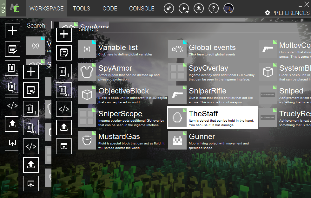Select the MustardGas fluid element
The width and height of the screenshot is (311, 198).
pyautogui.click(x=122, y=140)
